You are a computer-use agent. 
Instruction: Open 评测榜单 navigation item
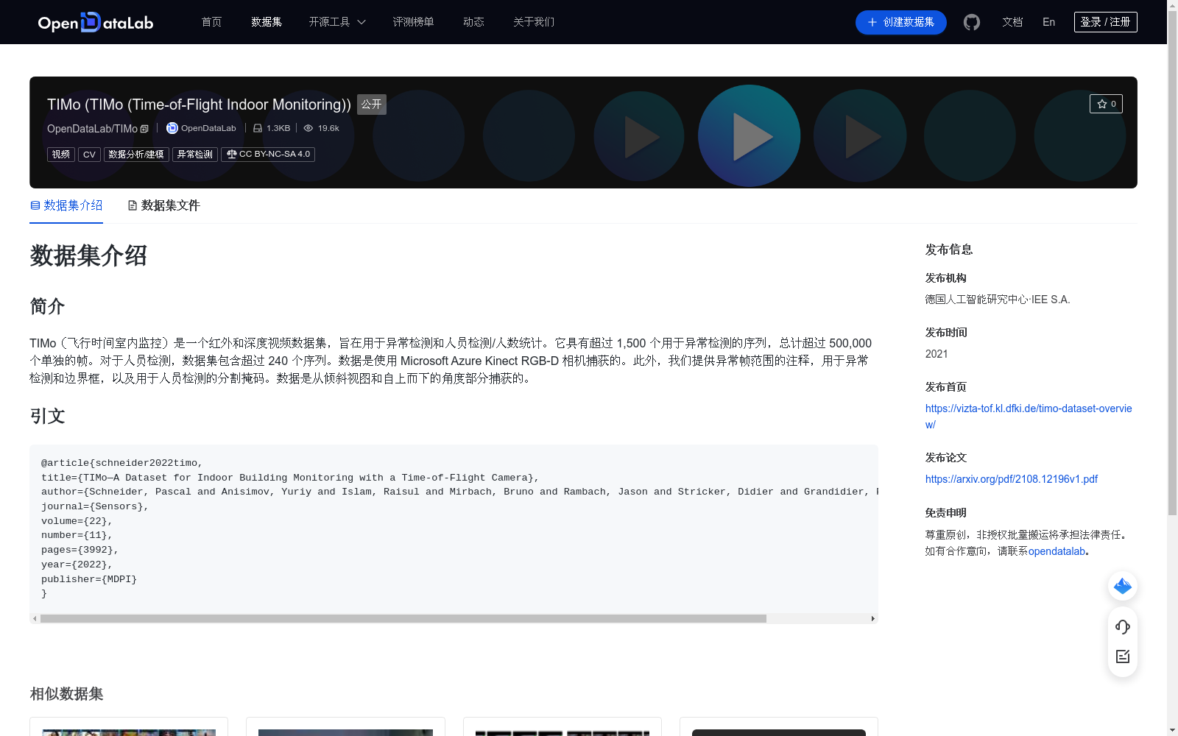pyautogui.click(x=413, y=22)
